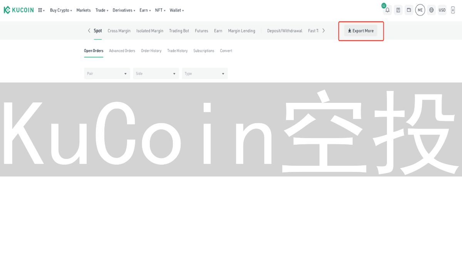462x259 pixels.
Task: Select the Open Orders sub-tab
Action: [x=94, y=51]
